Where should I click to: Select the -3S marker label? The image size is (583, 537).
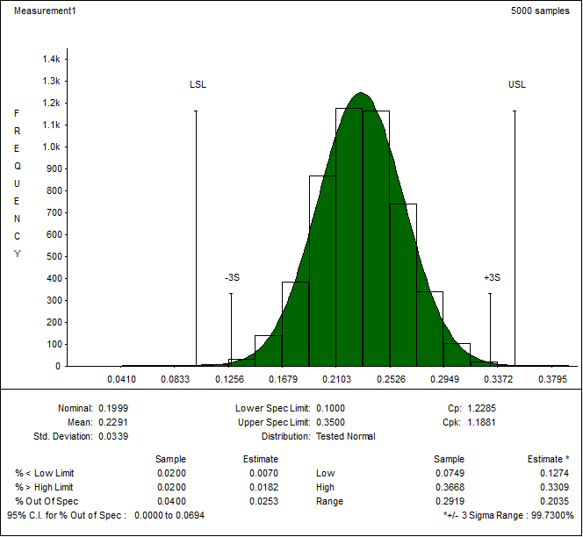point(232,277)
